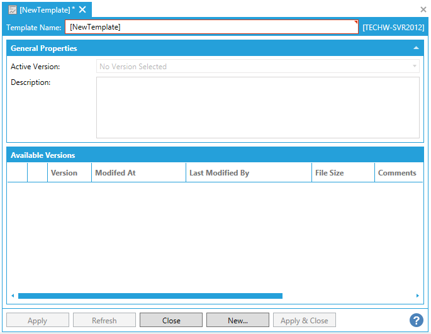Sort by the Version column header
Screen dimensions: 431x334
[x=64, y=173]
